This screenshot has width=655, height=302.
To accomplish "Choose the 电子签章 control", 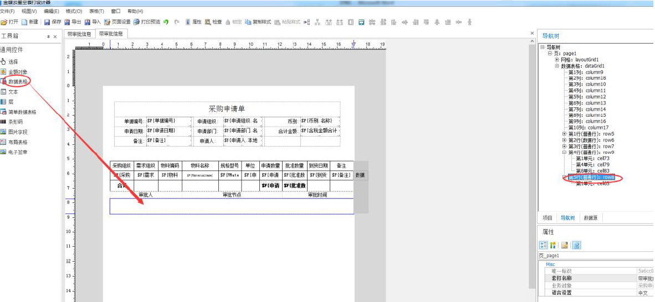I will (x=18, y=152).
